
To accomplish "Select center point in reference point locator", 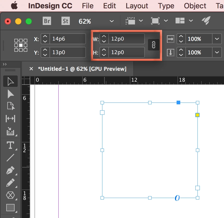I will (21, 45).
